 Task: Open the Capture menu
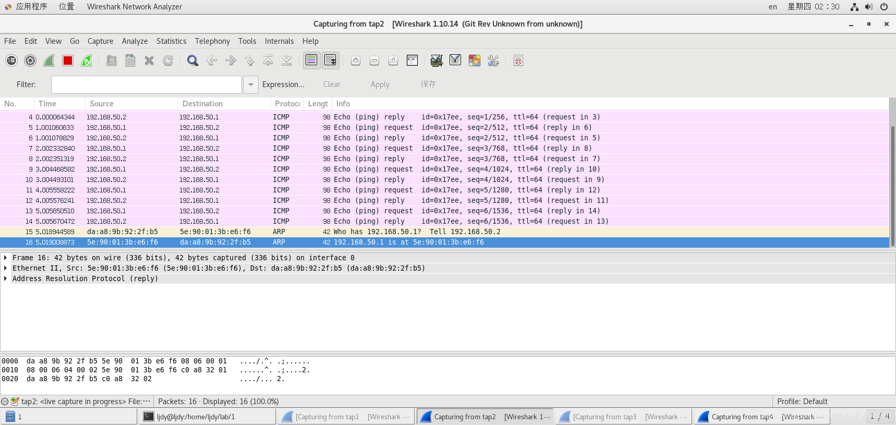(x=101, y=41)
